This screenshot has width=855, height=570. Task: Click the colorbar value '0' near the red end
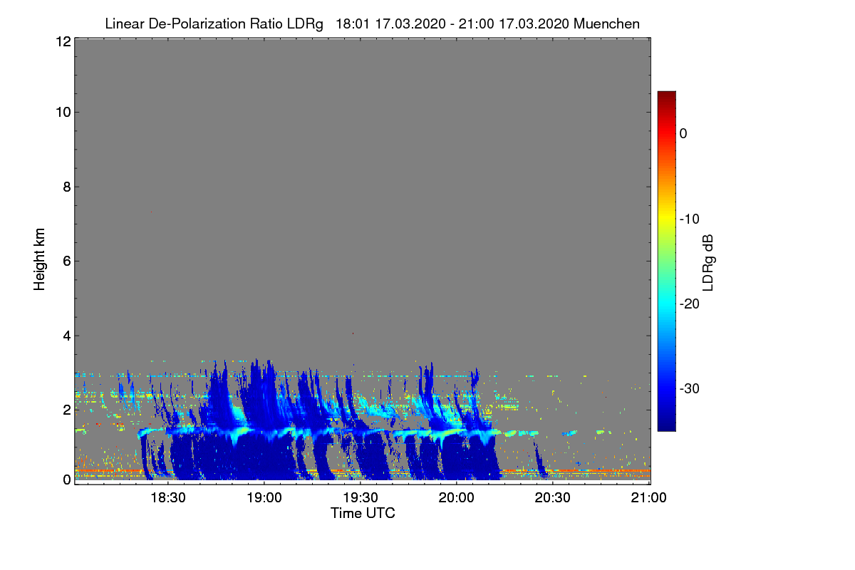683,133
